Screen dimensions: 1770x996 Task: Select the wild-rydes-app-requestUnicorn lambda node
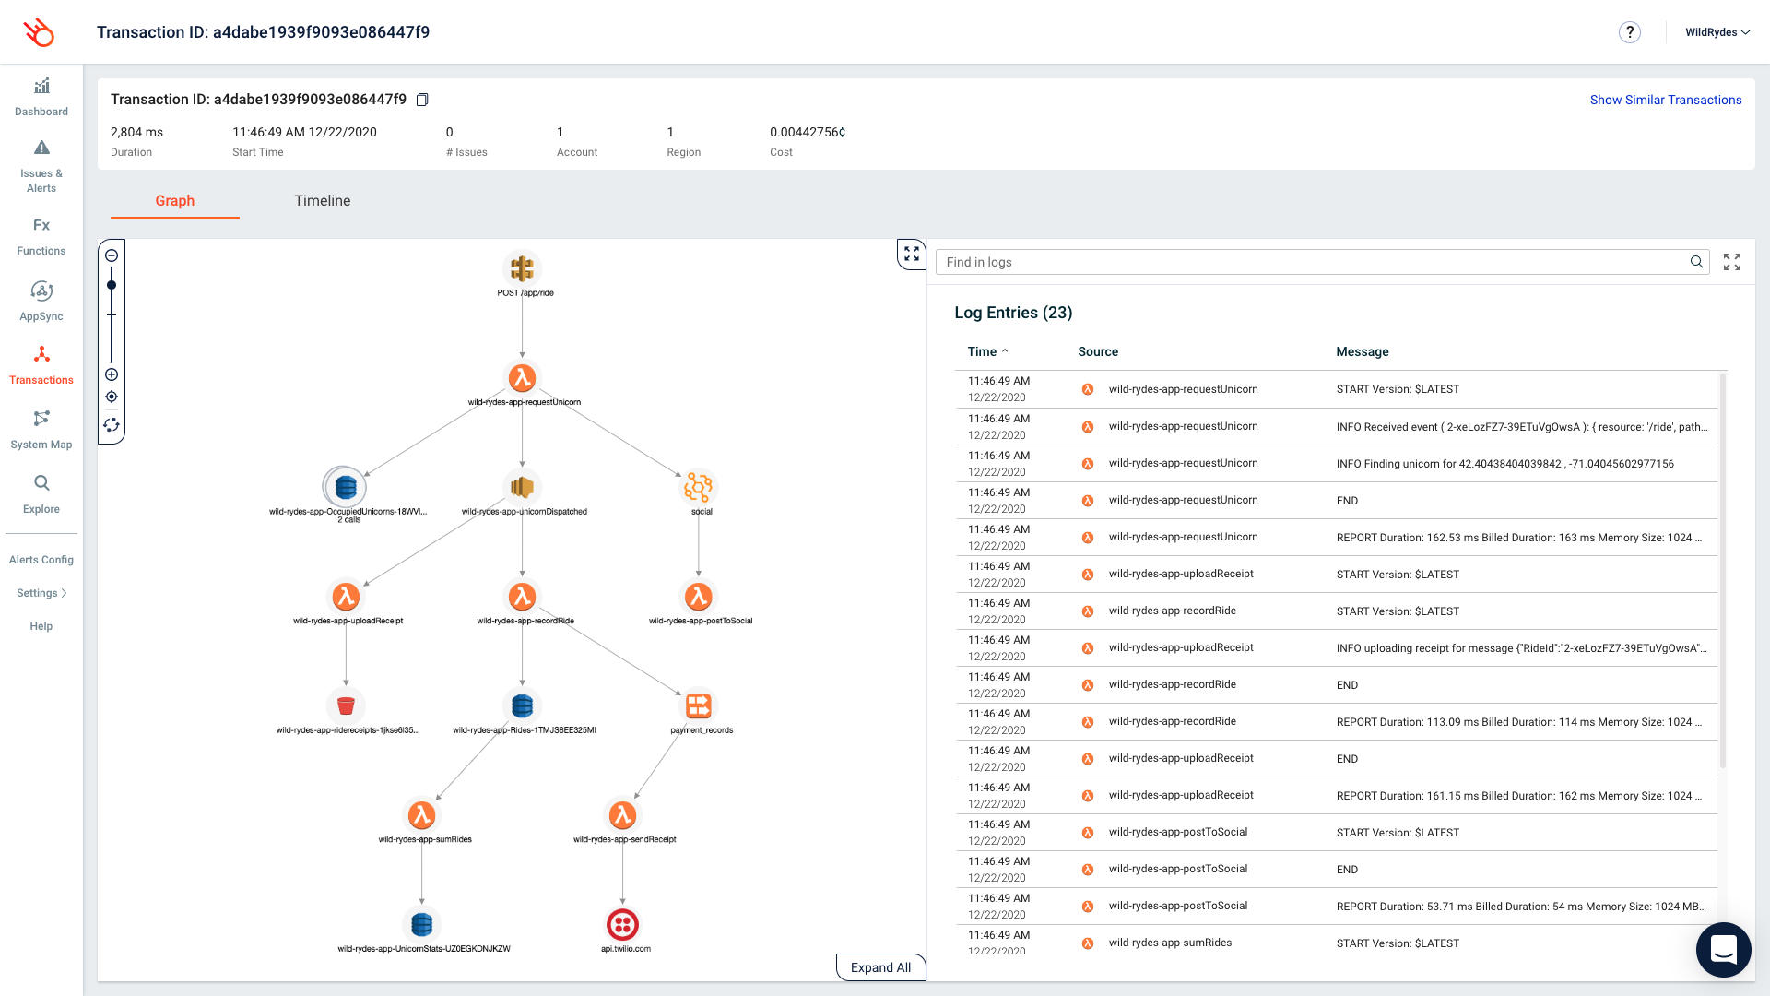coord(523,377)
